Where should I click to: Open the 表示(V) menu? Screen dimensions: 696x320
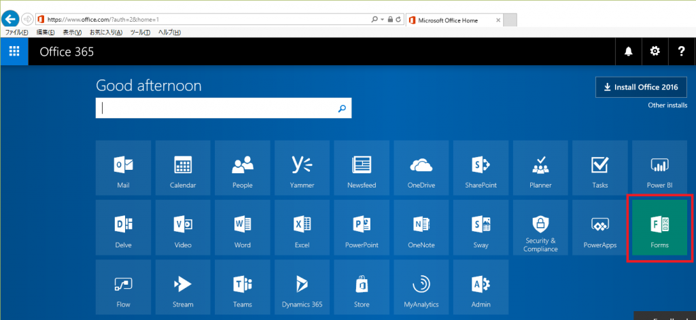point(72,33)
